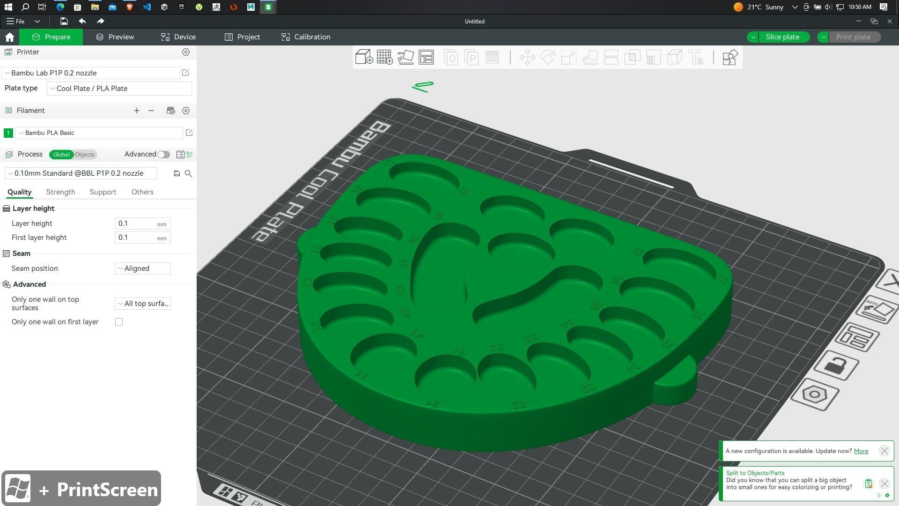Click the Add object cube icon
Image resolution: width=899 pixels, height=506 pixels.
364,57
